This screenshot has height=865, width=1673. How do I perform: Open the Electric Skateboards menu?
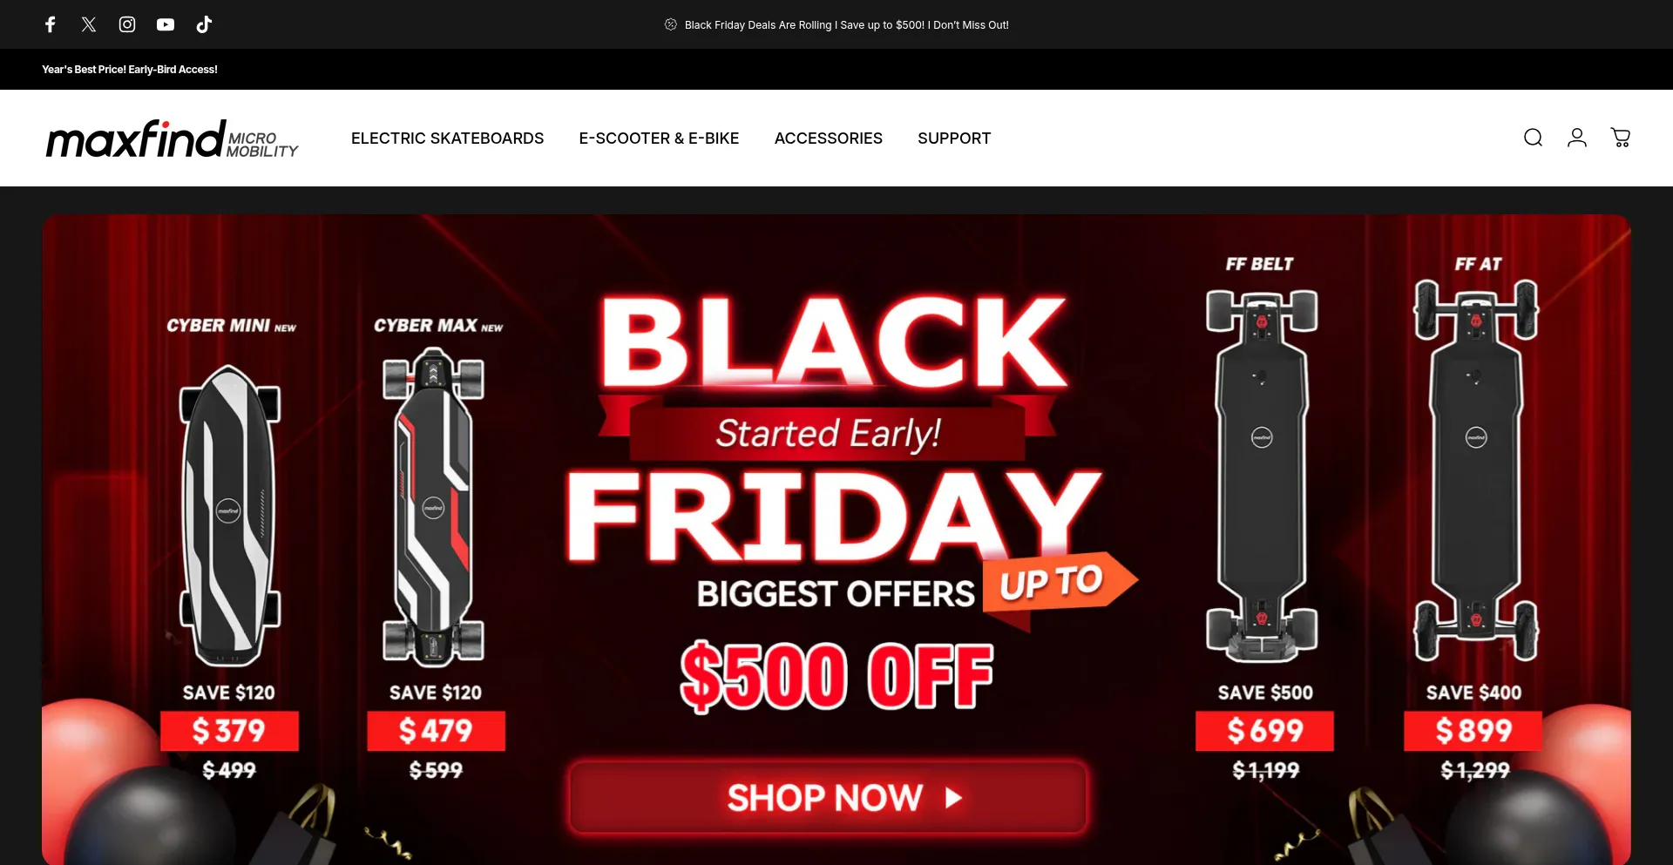coord(447,139)
